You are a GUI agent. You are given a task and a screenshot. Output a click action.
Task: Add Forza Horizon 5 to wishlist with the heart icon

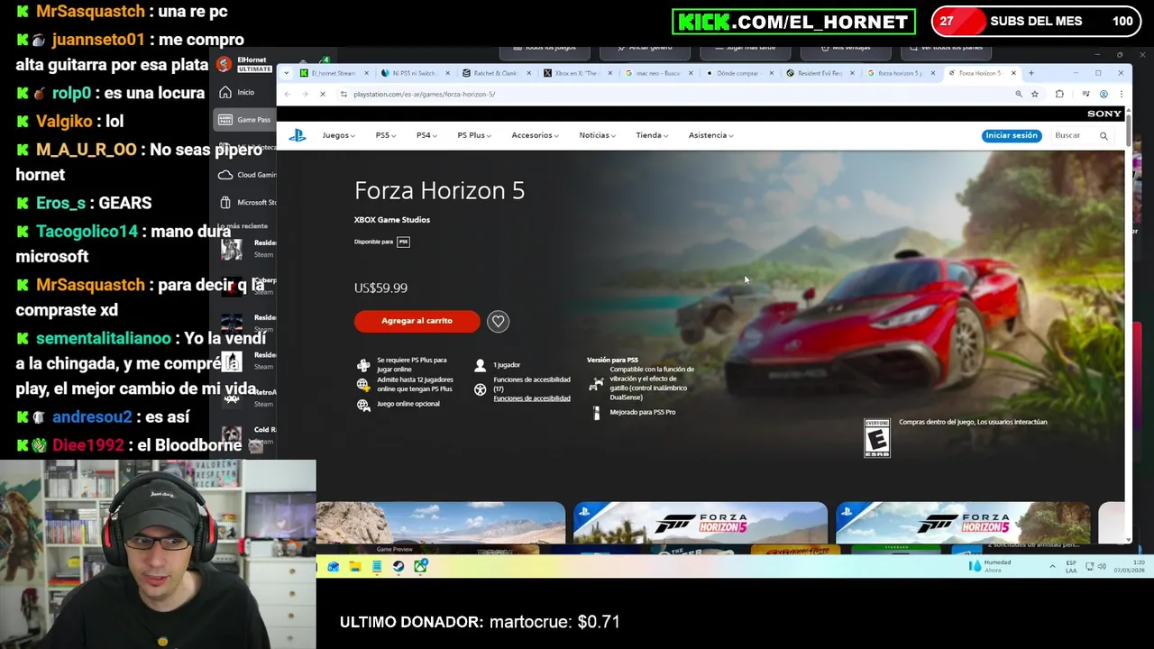click(498, 321)
